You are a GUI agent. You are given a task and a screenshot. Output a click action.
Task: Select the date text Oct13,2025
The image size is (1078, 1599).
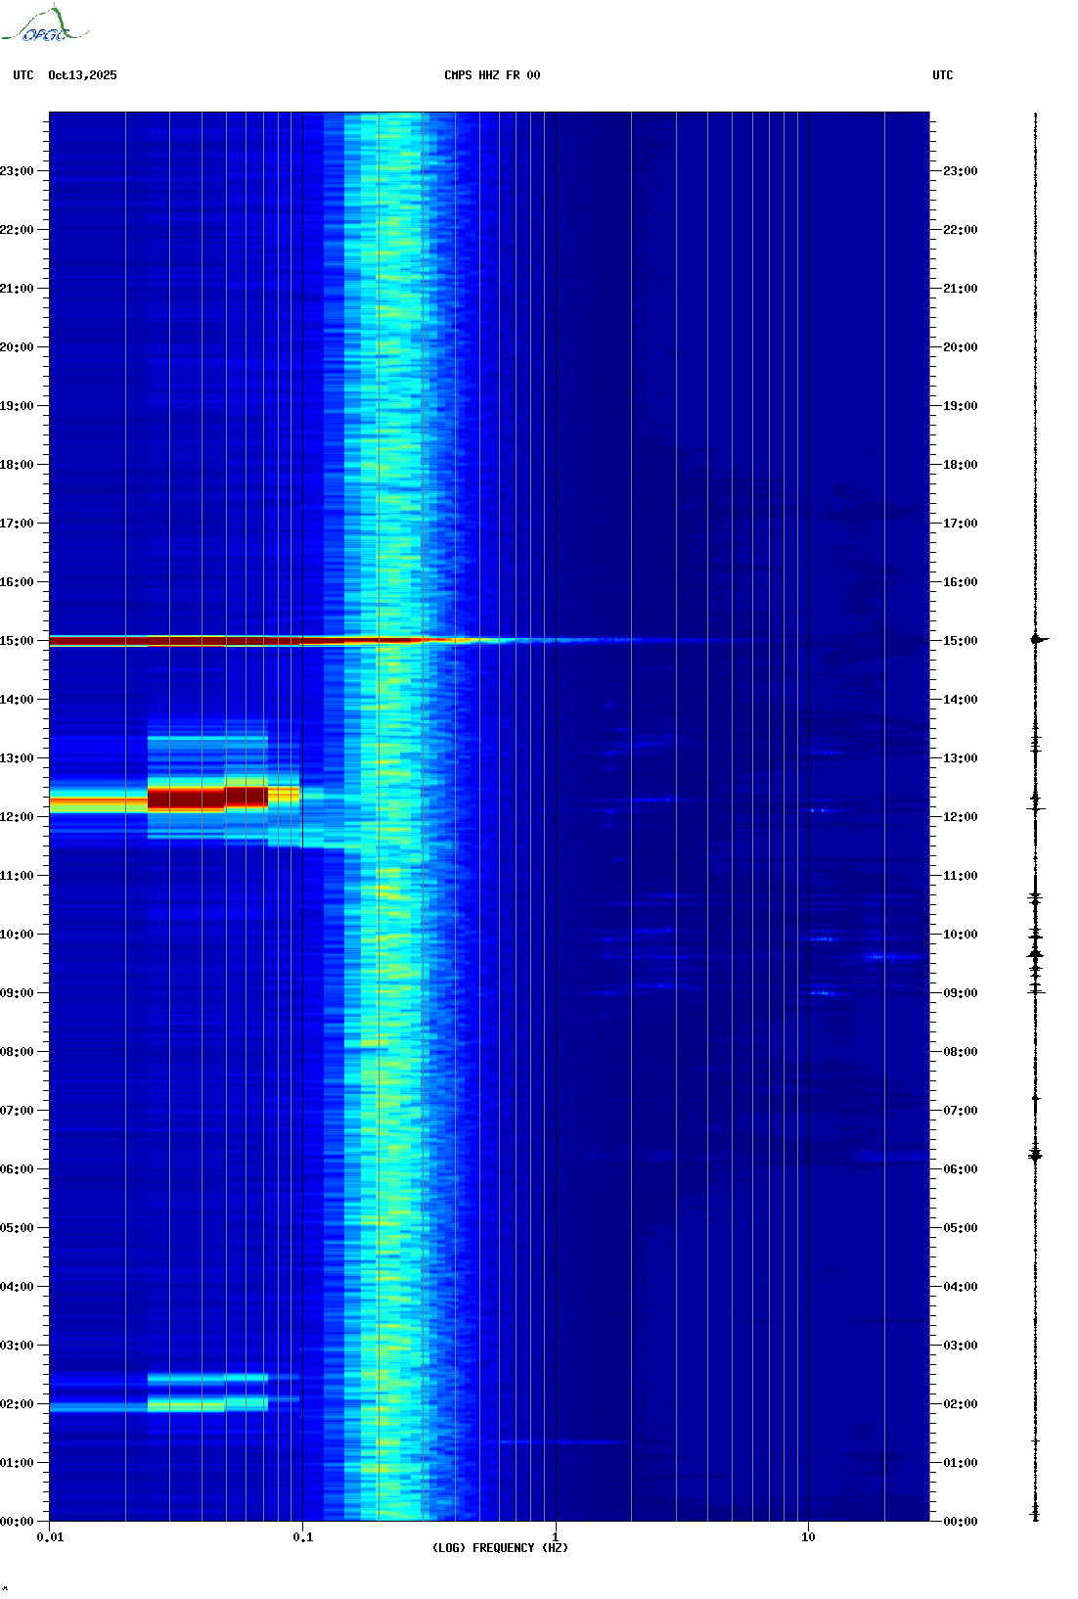click(82, 75)
